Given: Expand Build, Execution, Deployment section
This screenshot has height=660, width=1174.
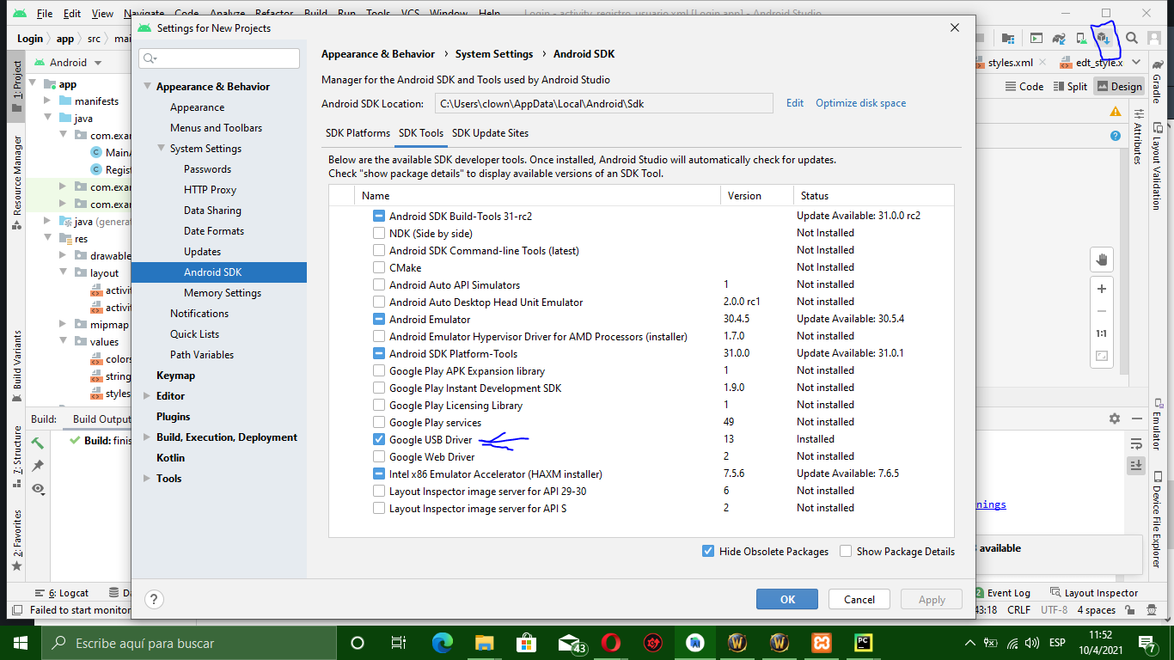Looking at the screenshot, I should (x=147, y=437).
